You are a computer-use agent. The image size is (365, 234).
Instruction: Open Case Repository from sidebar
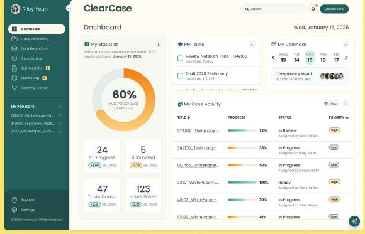(35, 39)
